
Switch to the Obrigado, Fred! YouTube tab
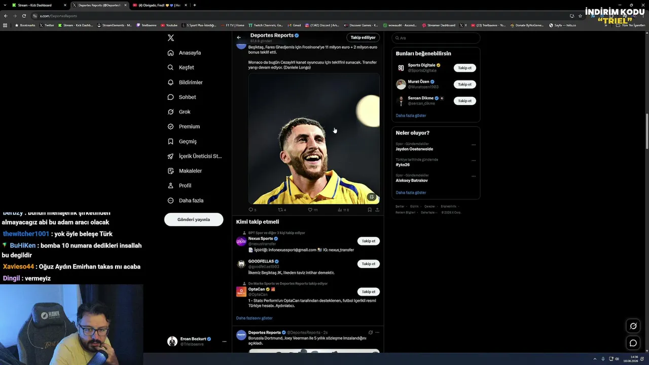pos(160,5)
